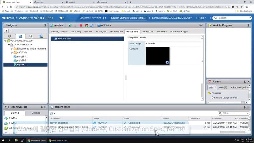
Task: Click Launch vSphere Client (HTML5) button
Action: (x=129, y=18)
